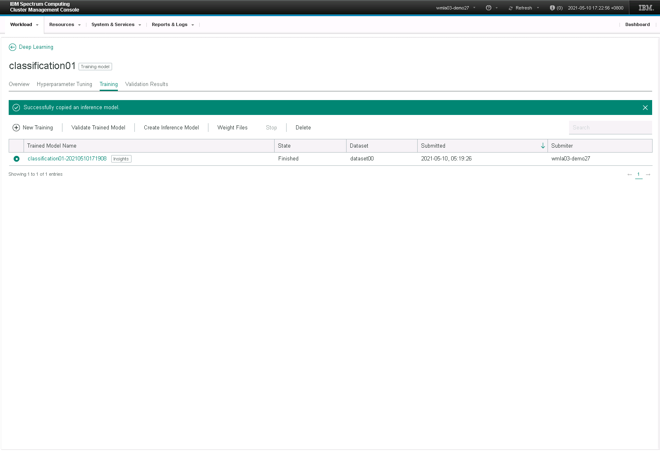Expand the wmla03-demo27 user dropdown

pos(474,8)
